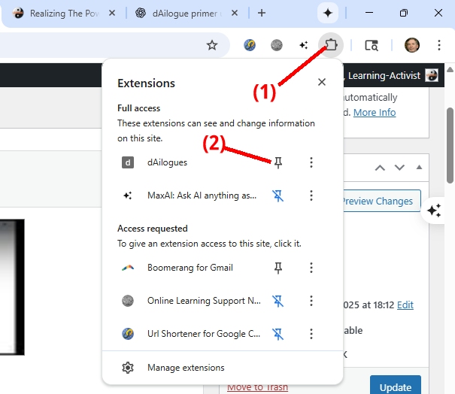This screenshot has width=455, height=394.
Task: Pin the dAilogues extension
Action: (x=278, y=162)
